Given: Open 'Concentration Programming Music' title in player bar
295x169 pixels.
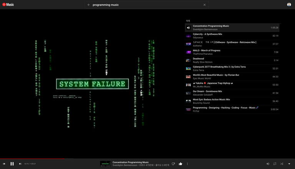Looking at the screenshot, I should coord(131,162).
